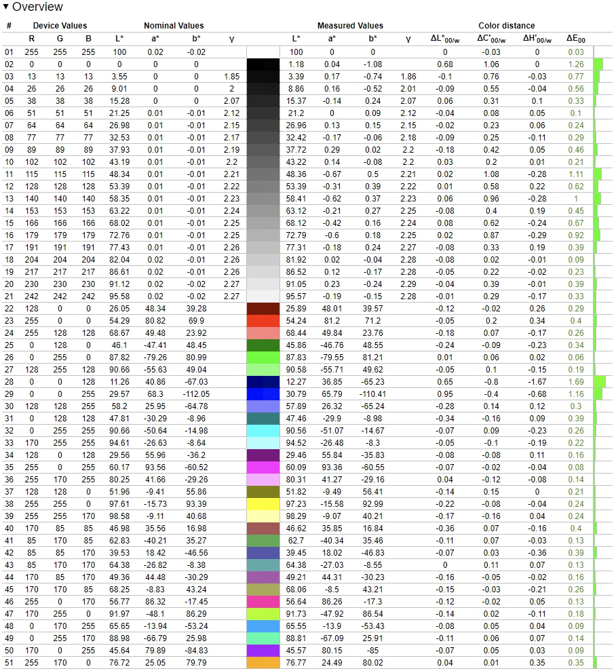
Task: Click the green ΔE bar for row 28
Action: coord(600,382)
